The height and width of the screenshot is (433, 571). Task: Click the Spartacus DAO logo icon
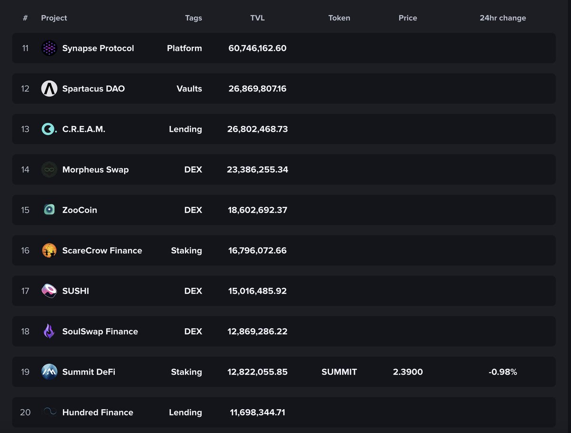coord(49,89)
